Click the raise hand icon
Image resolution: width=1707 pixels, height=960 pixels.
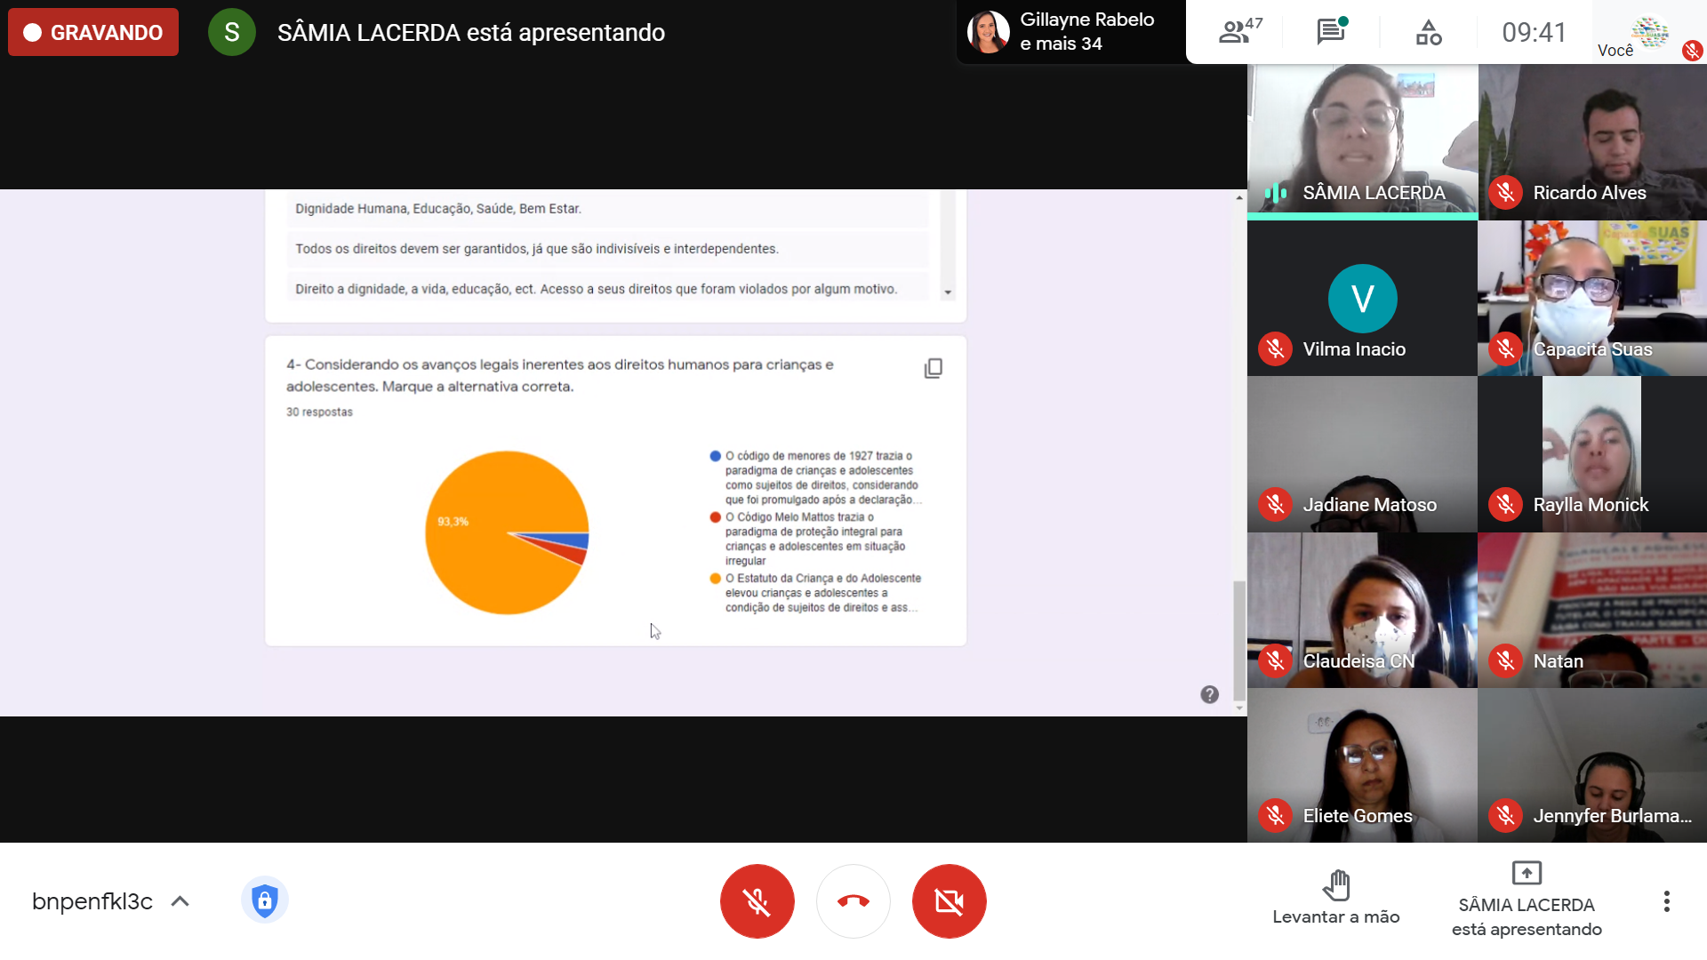(1335, 885)
